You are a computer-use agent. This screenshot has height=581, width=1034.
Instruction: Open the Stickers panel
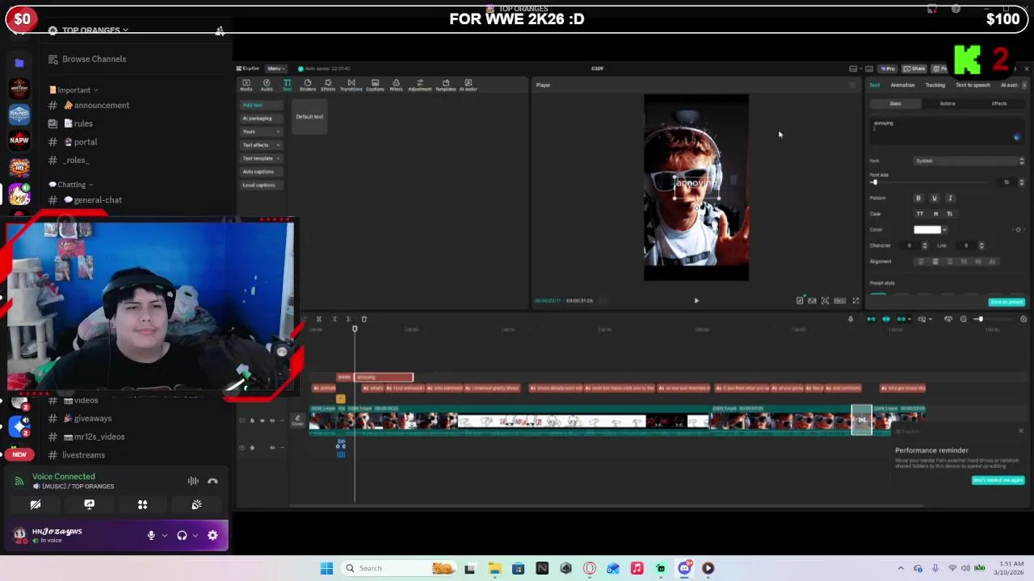click(x=307, y=85)
